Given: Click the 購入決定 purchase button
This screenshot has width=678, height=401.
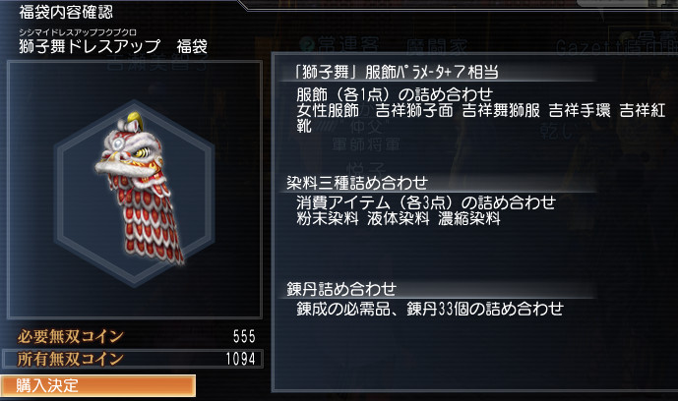Looking at the screenshot, I should (97, 385).
